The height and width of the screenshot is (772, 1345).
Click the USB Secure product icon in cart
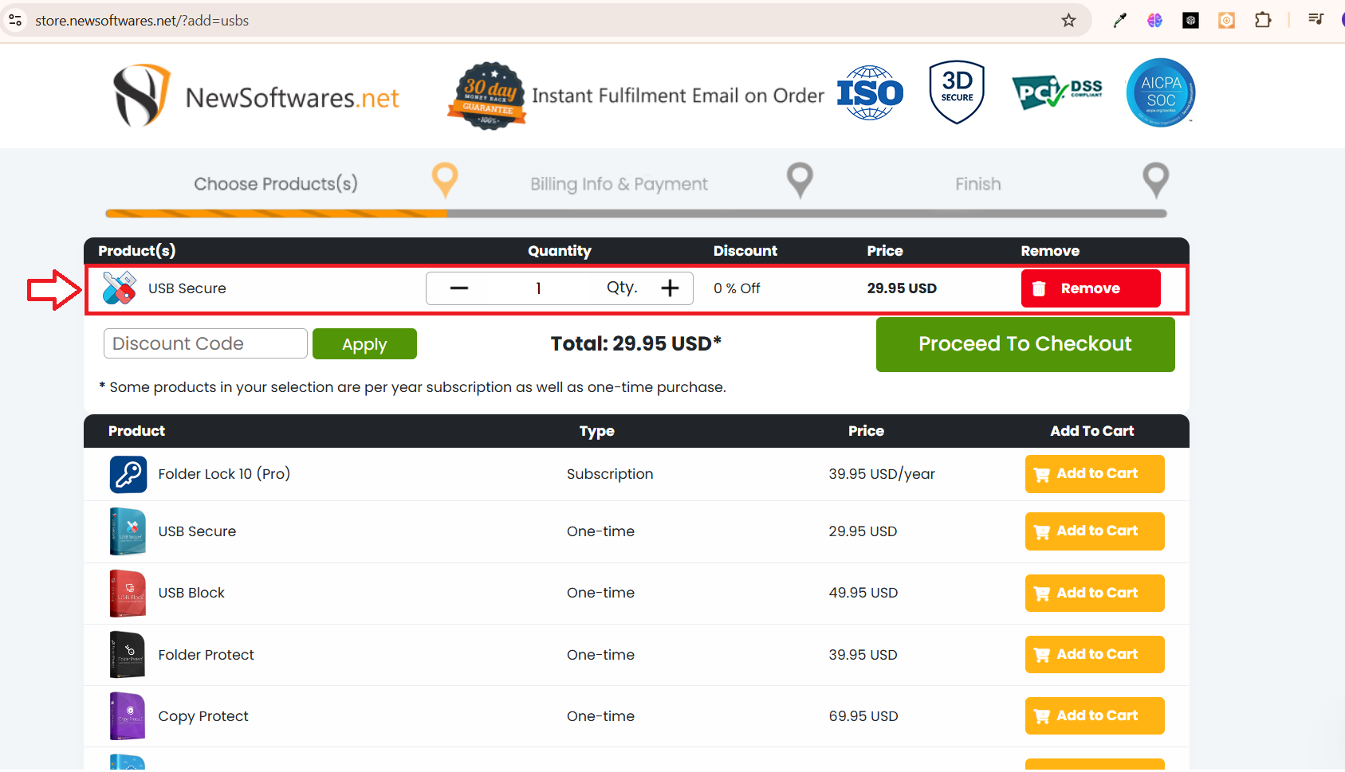[x=119, y=288]
